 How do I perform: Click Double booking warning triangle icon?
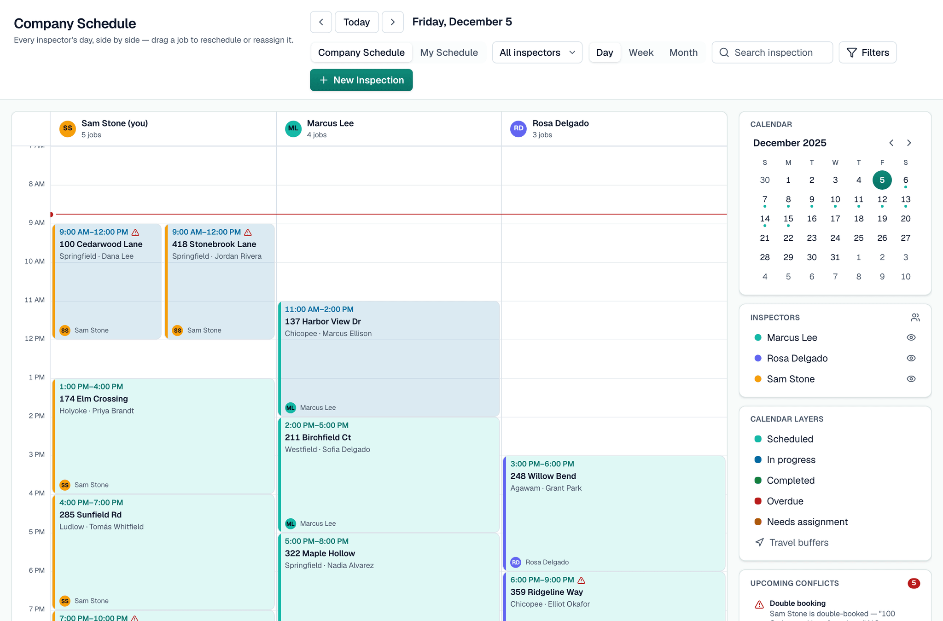[759, 604]
